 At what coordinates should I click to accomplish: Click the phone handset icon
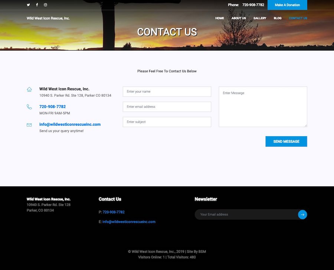pyautogui.click(x=29, y=107)
